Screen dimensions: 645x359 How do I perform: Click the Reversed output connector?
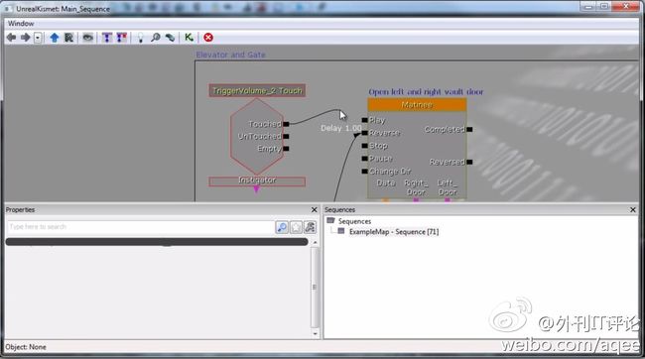pyautogui.click(x=469, y=162)
